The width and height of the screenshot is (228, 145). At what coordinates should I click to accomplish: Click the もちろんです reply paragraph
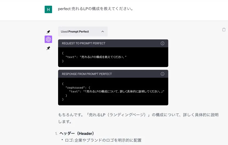pyautogui.click(x=138, y=118)
